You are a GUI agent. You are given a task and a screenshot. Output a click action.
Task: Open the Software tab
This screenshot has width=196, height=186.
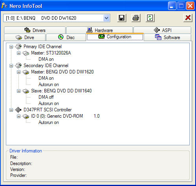(167, 38)
